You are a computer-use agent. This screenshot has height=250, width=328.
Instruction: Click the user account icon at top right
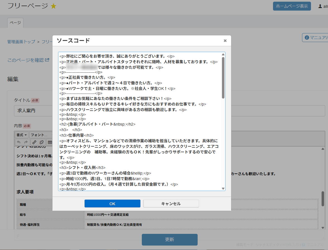(320, 6)
